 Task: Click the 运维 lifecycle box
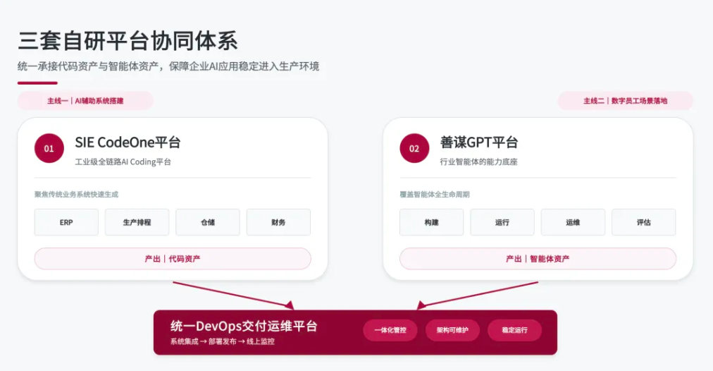click(573, 222)
